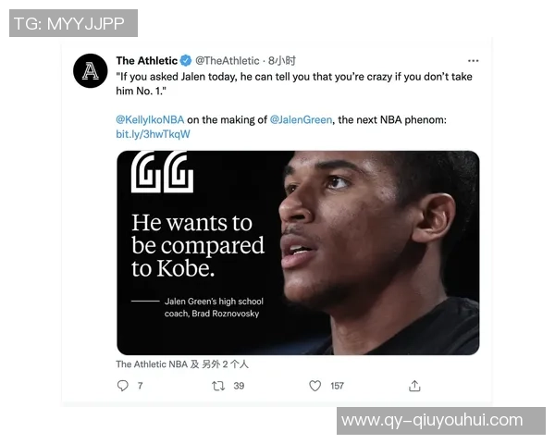555x444 pixels.
Task: Follow the bit.ly/3hwTkqW link
Action: 153,134
